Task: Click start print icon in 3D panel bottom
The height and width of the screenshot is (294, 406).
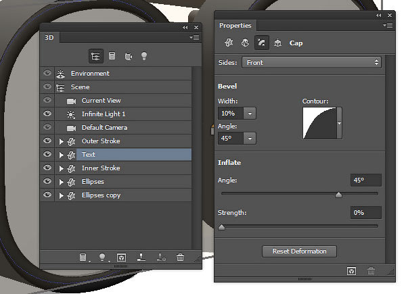Action: coord(141,258)
